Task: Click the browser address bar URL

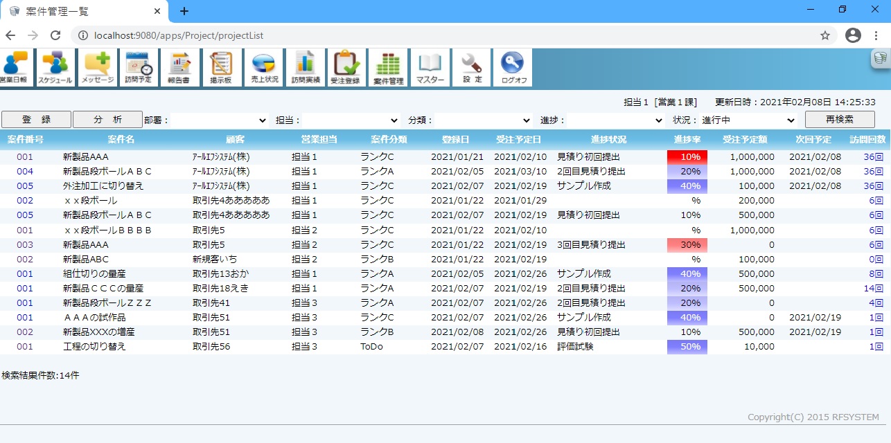Action: pos(179,35)
